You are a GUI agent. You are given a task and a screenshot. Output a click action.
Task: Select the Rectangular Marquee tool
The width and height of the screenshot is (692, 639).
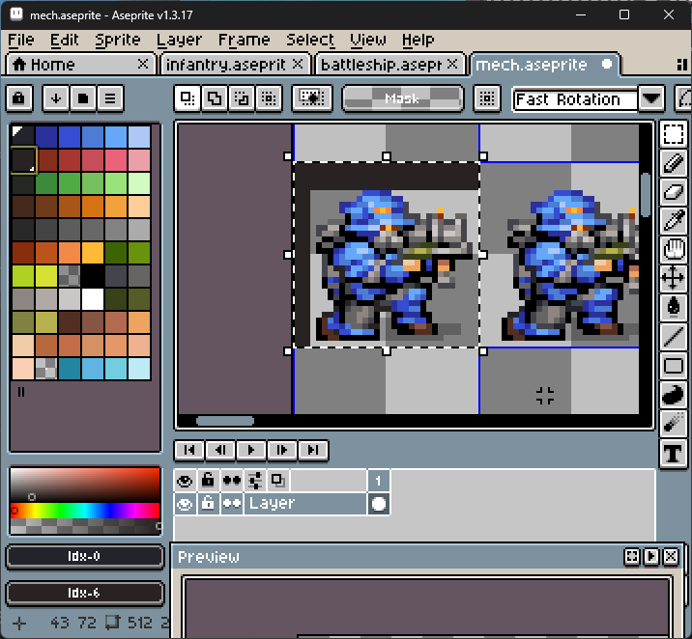(674, 135)
